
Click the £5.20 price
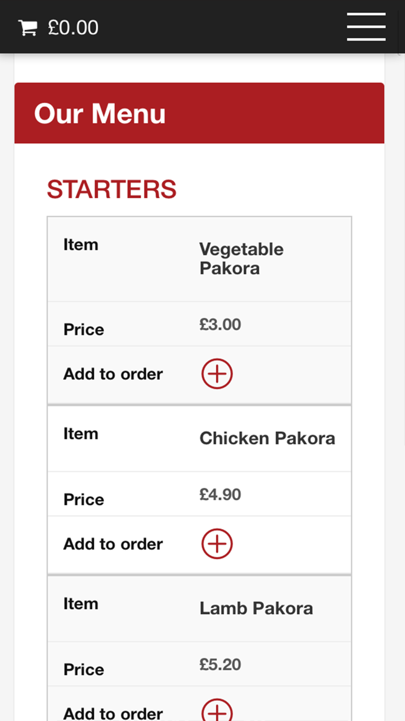tap(220, 664)
